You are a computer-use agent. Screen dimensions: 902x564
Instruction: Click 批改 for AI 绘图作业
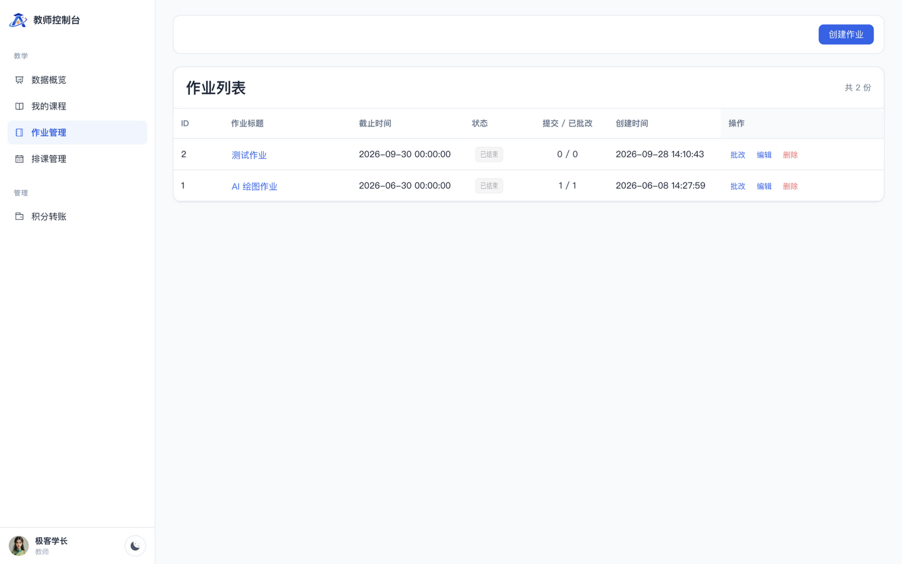coord(738,186)
